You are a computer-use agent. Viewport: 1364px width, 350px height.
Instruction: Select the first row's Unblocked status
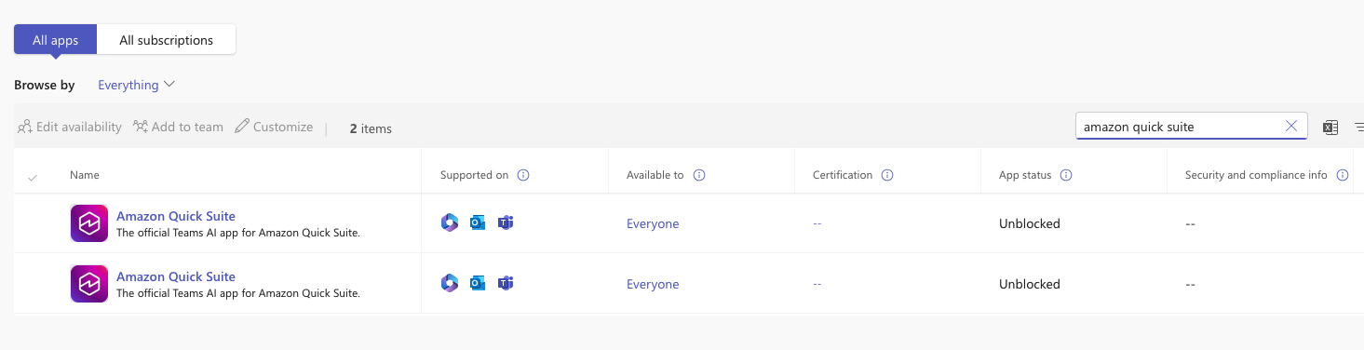click(x=1030, y=223)
